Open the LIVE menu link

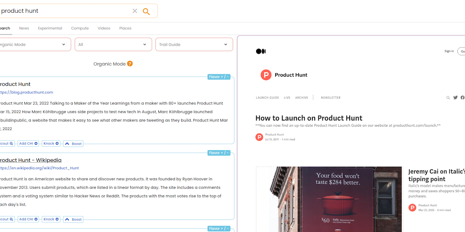[x=287, y=98]
